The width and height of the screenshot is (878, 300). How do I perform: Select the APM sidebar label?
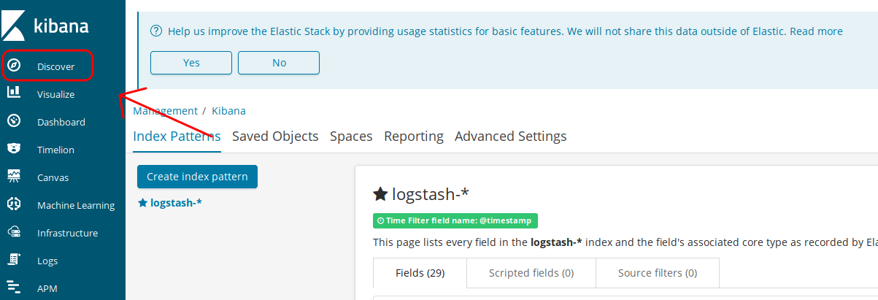47,288
